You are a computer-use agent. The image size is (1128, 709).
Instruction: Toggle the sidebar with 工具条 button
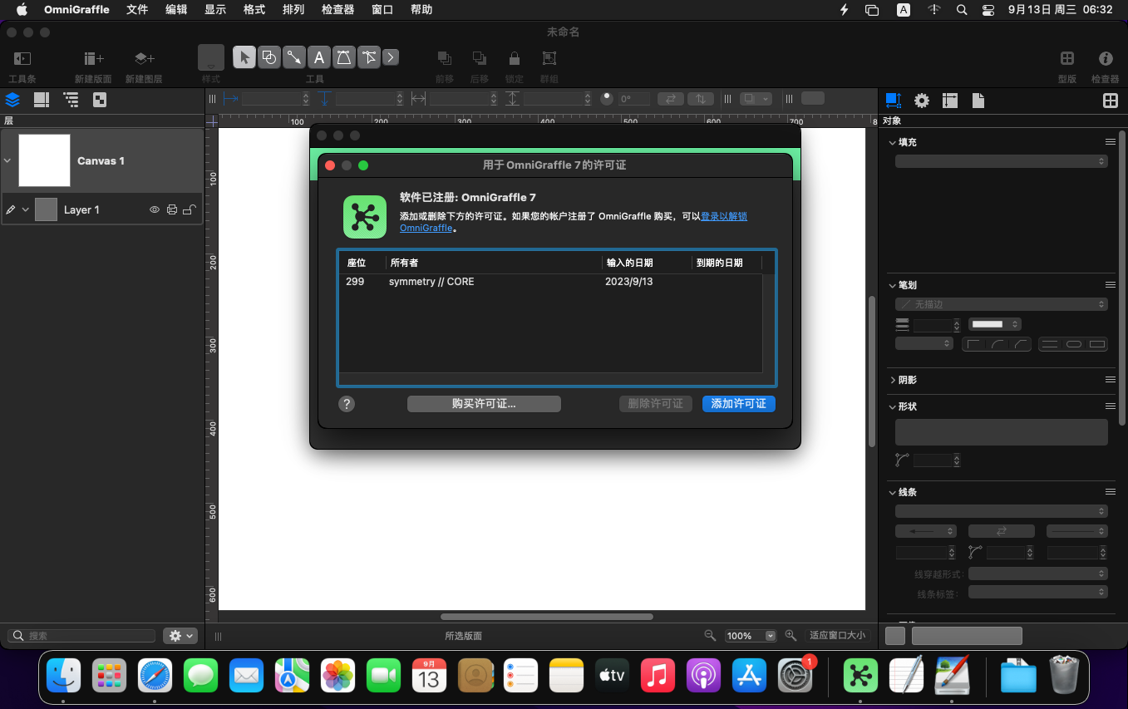point(22,58)
